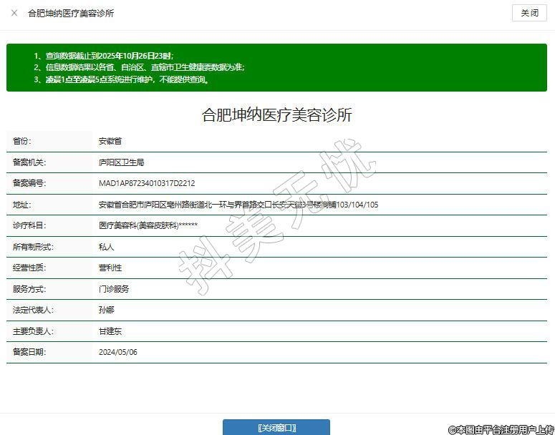Click the 地址 value text
The height and width of the screenshot is (435, 555).
(238, 205)
